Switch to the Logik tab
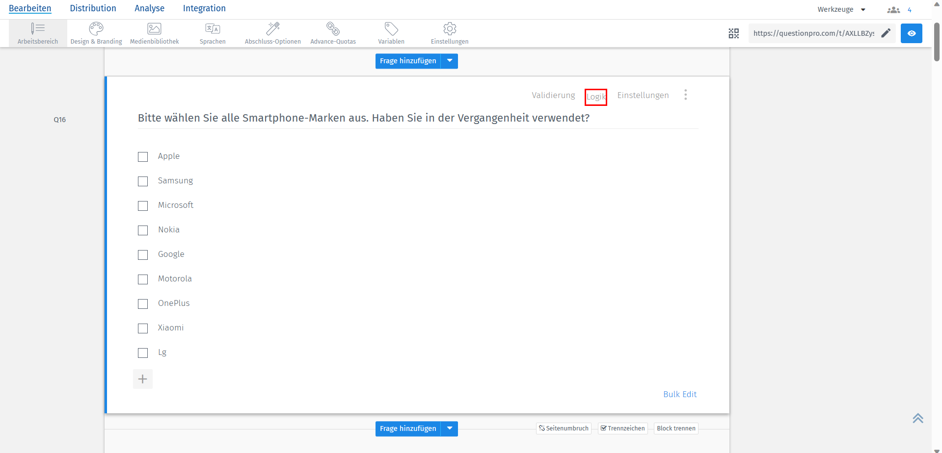 (x=595, y=96)
